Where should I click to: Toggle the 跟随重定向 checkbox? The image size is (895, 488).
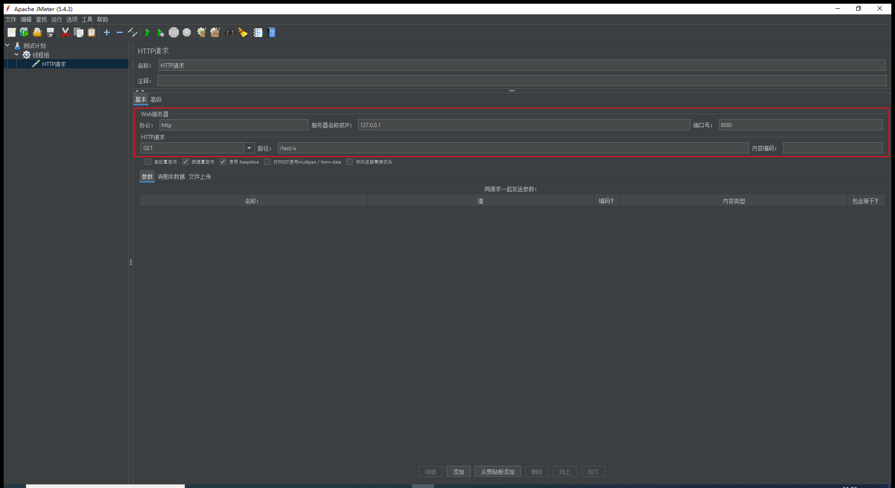tap(185, 162)
